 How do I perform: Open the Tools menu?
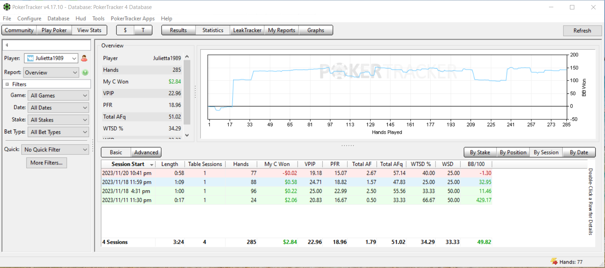click(98, 18)
